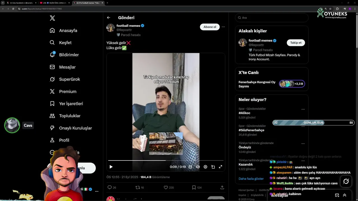Open Fenerbahçe Kongresi Oy Sayımı live
358x201 pixels.
257,84
